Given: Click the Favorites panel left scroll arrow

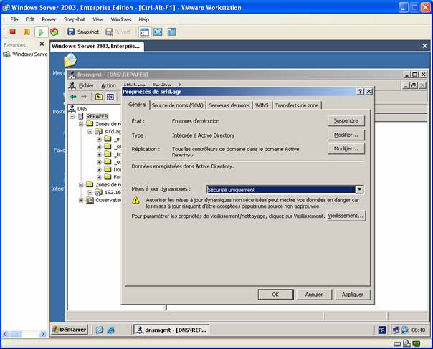Looking at the screenshot, I should pyautogui.click(x=5, y=334).
